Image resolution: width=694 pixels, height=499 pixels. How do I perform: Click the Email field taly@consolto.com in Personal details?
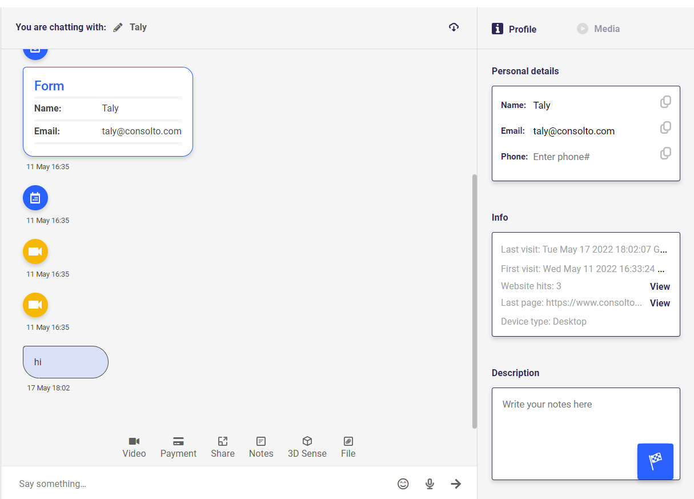click(x=574, y=131)
